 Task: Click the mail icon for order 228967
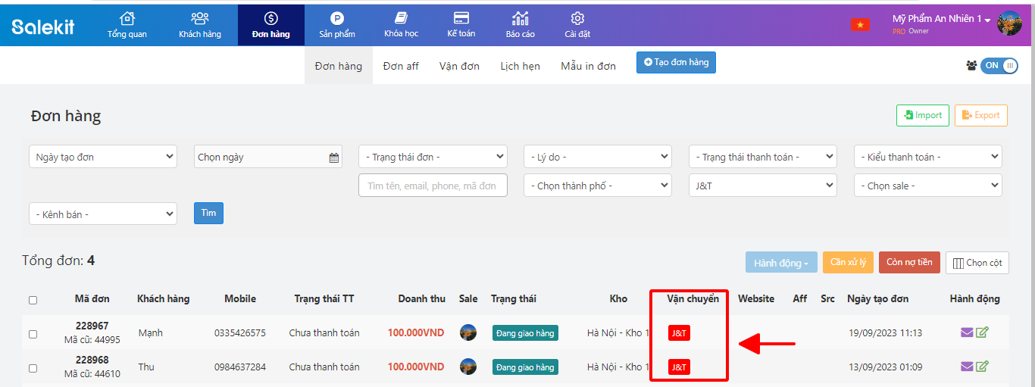click(967, 332)
